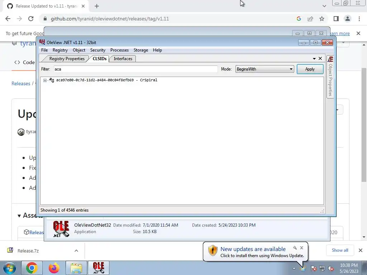Open the Chrome profile icon
The height and width of the screenshot is (275, 367).
pyautogui.click(x=348, y=19)
